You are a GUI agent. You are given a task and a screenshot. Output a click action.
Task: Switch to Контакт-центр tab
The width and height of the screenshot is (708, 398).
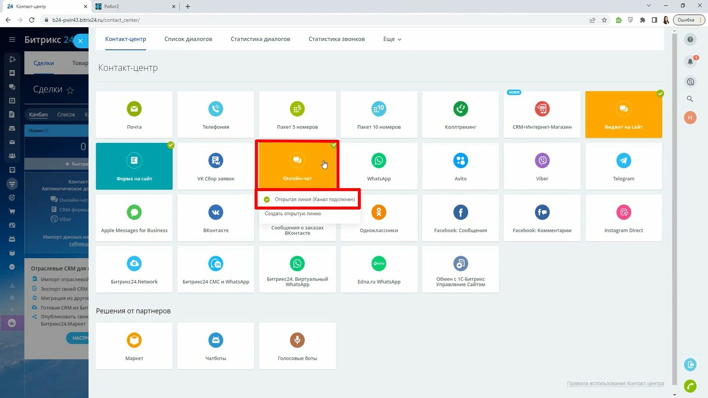point(126,39)
